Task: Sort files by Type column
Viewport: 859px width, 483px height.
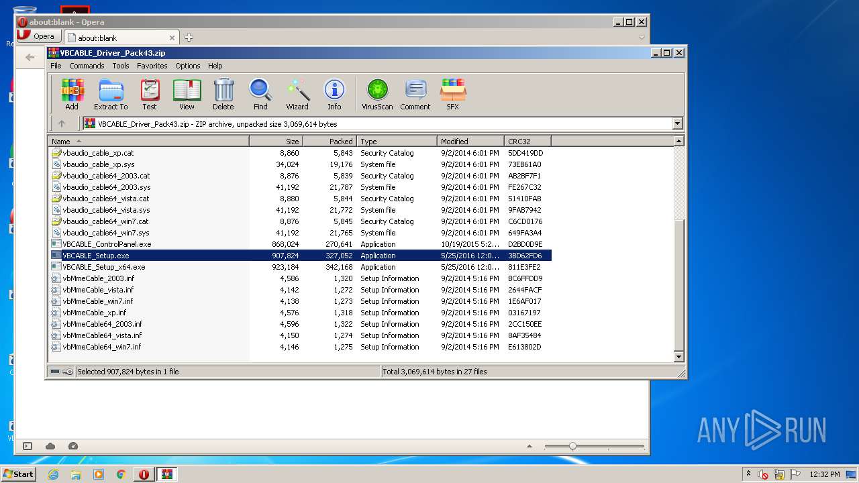Action: tap(397, 141)
